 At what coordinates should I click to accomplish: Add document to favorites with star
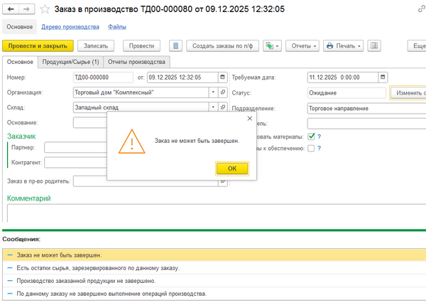(x=45, y=10)
